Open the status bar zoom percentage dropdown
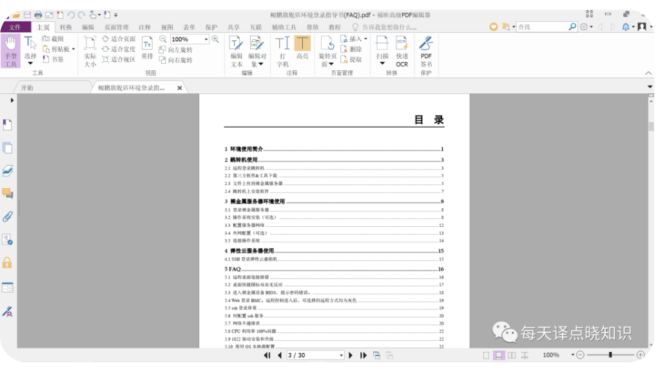 [572, 355]
